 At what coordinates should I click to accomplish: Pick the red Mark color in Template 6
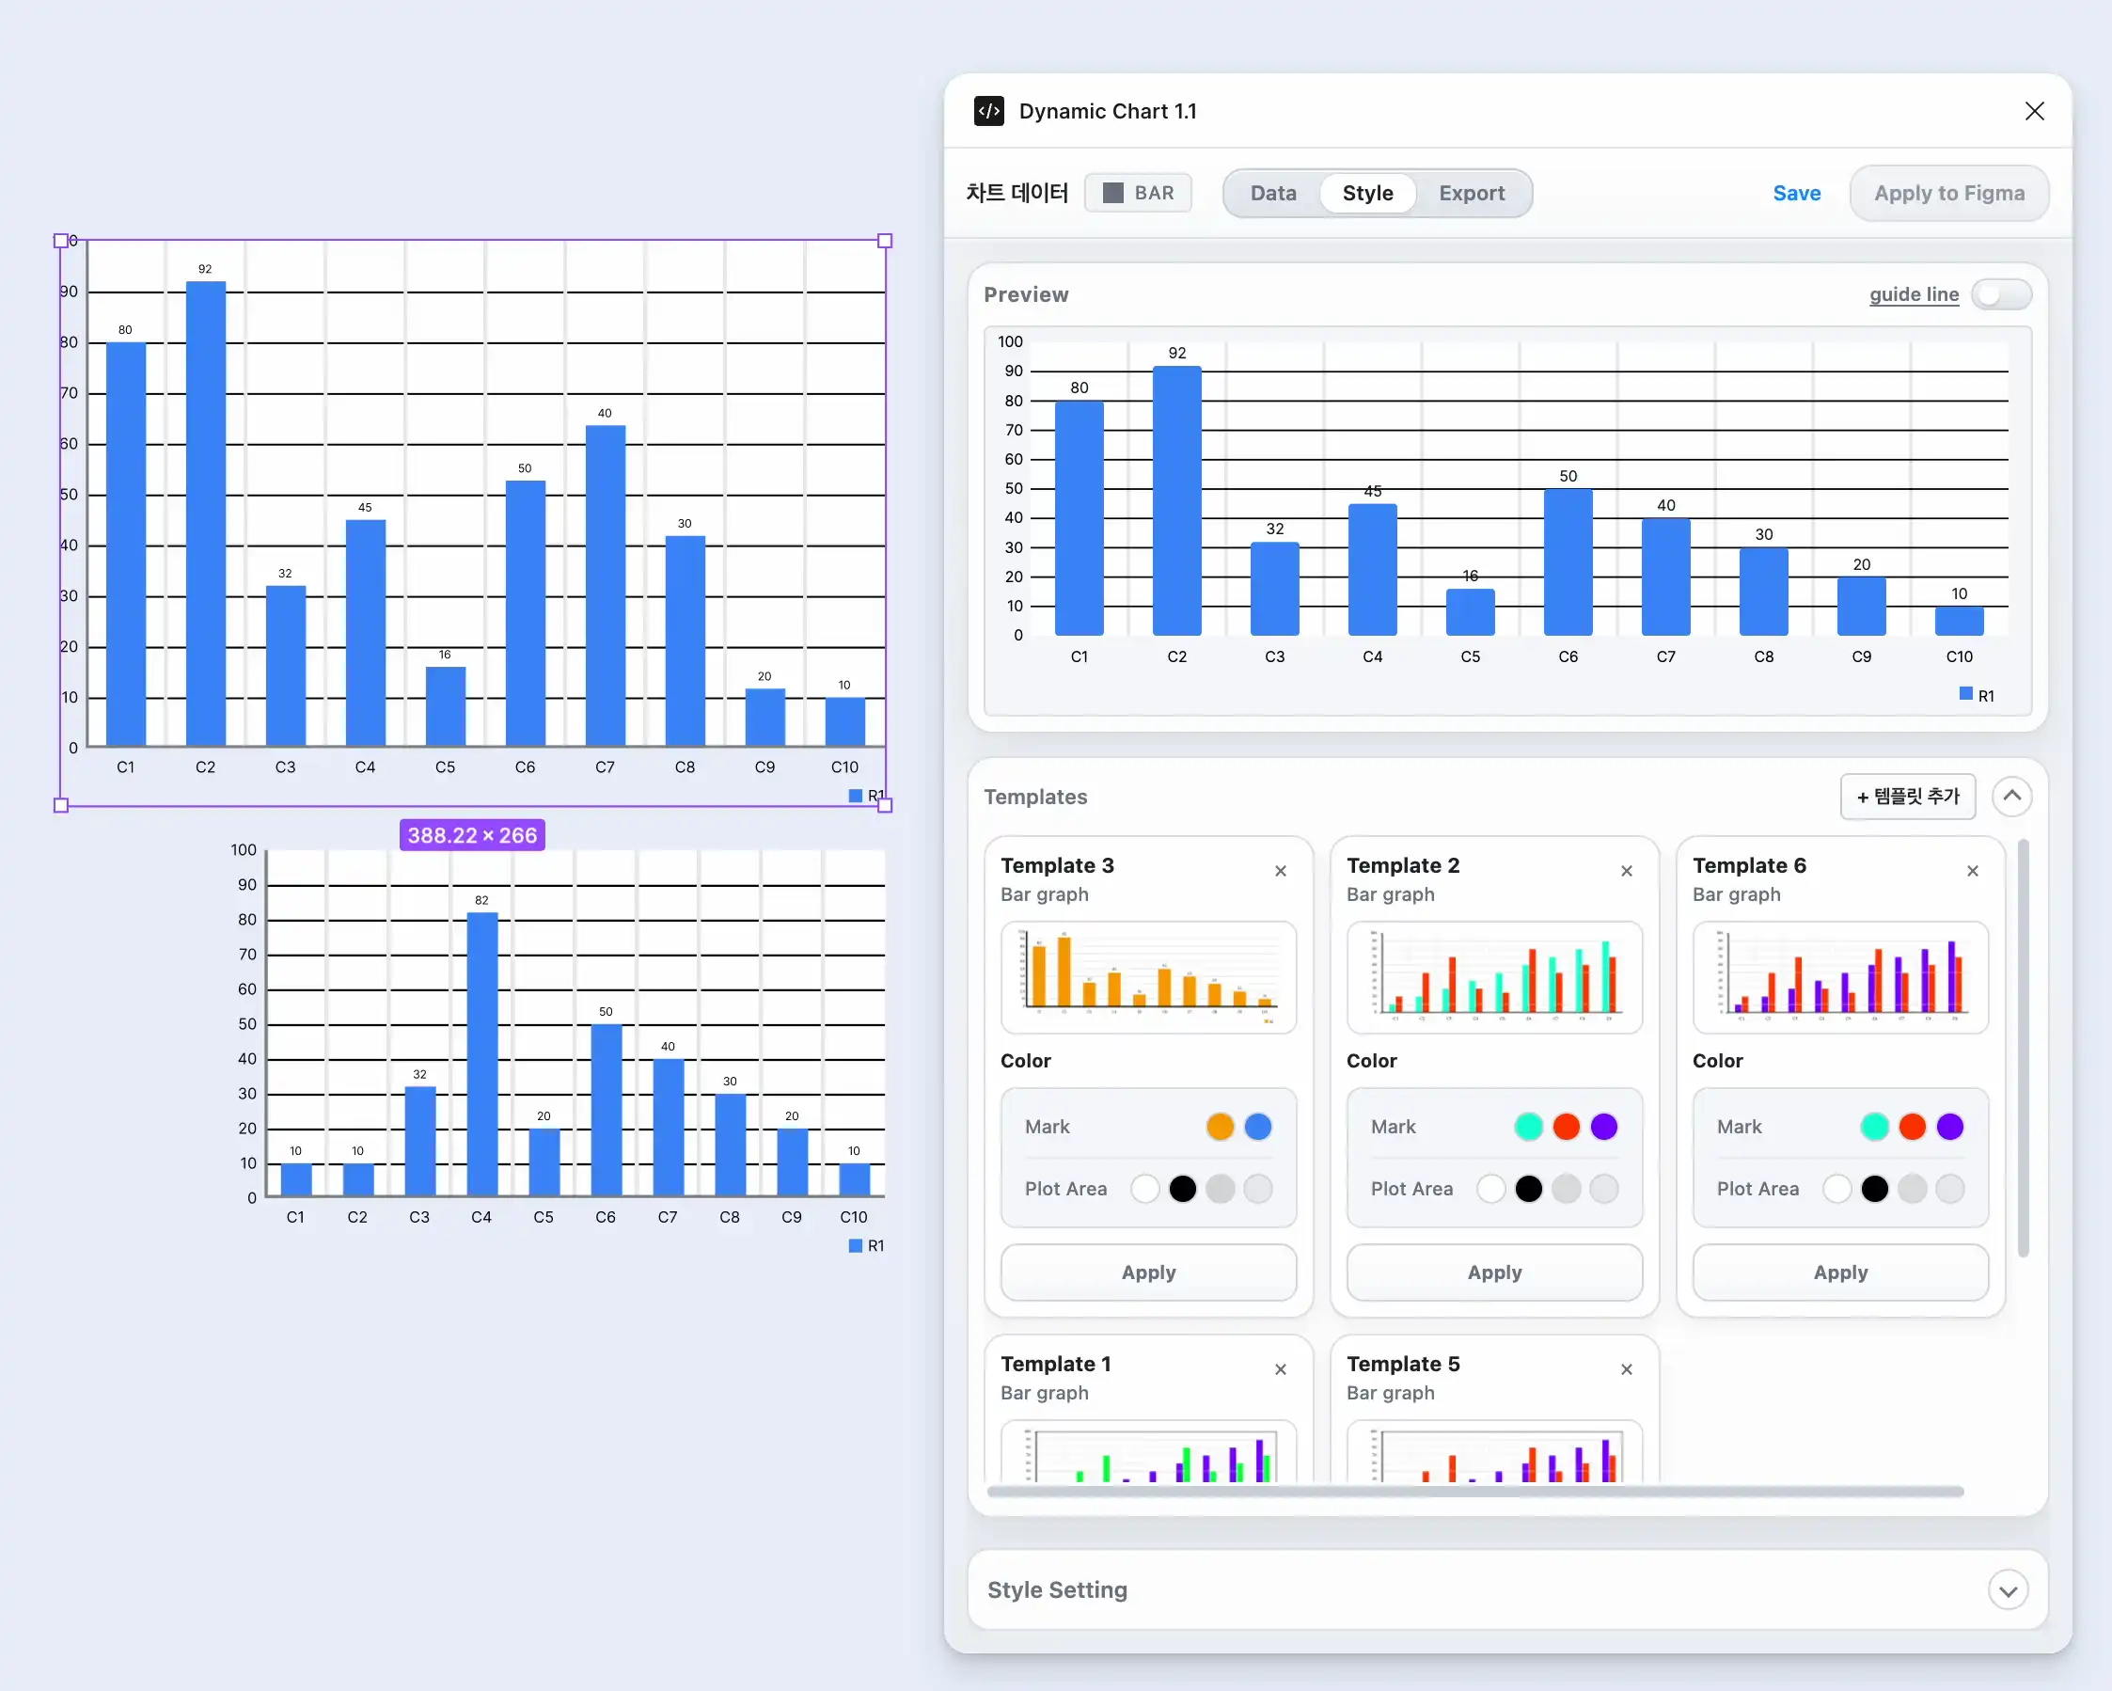pos(1912,1127)
